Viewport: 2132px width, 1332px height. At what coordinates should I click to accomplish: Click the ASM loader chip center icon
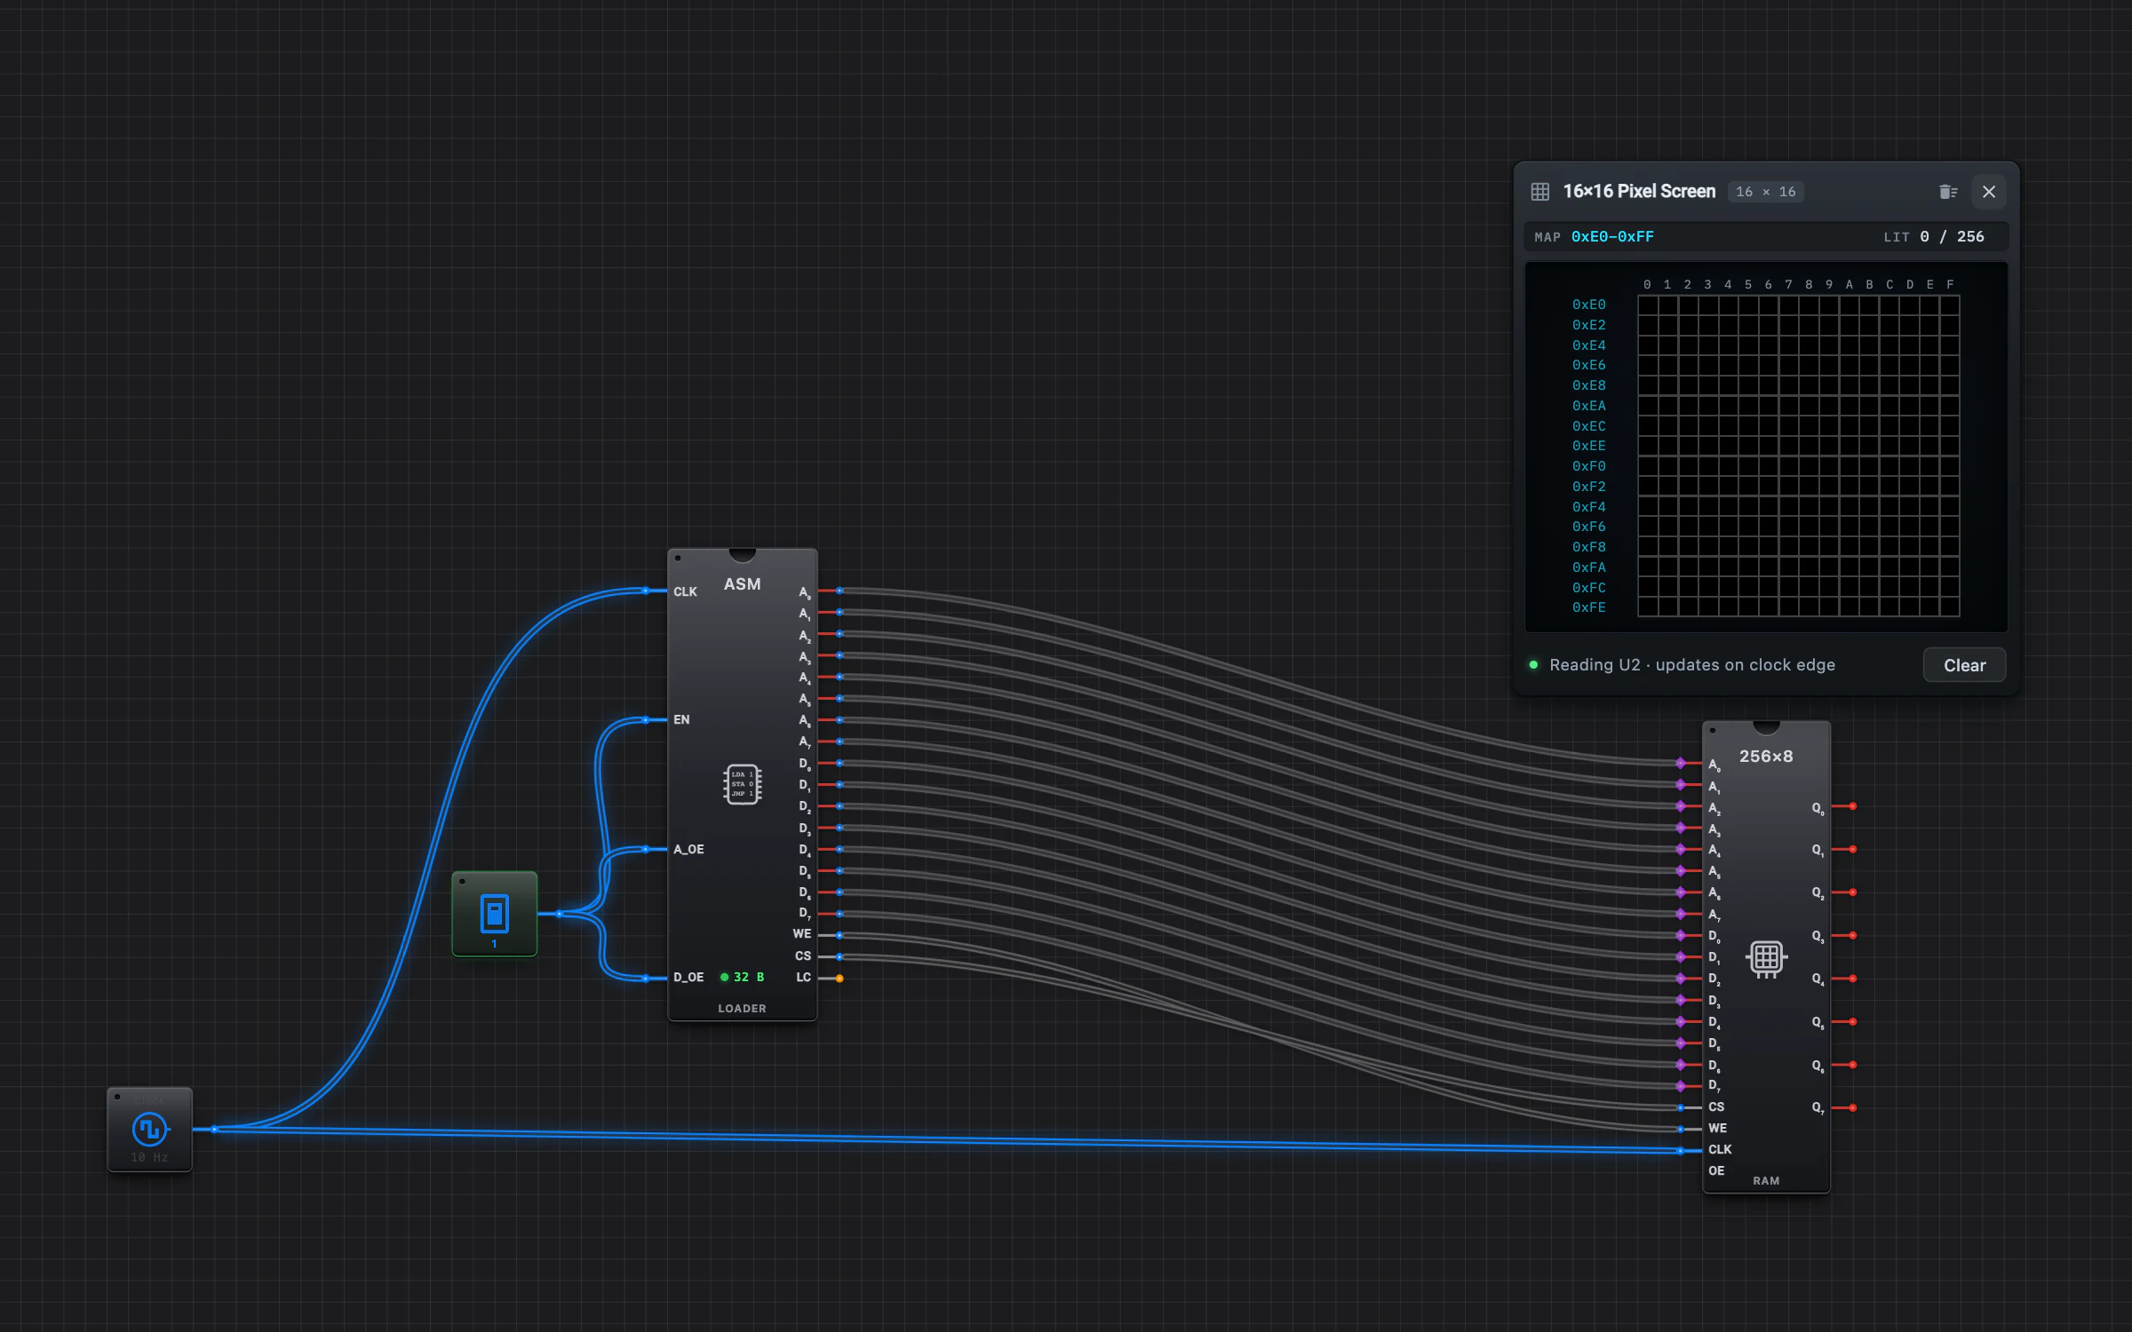[x=742, y=784]
